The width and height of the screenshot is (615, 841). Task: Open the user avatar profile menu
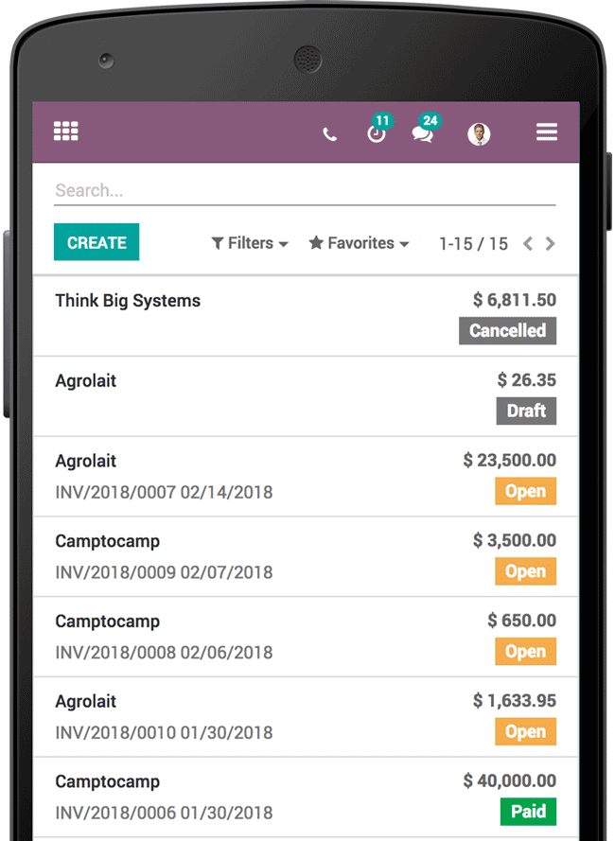(x=479, y=133)
